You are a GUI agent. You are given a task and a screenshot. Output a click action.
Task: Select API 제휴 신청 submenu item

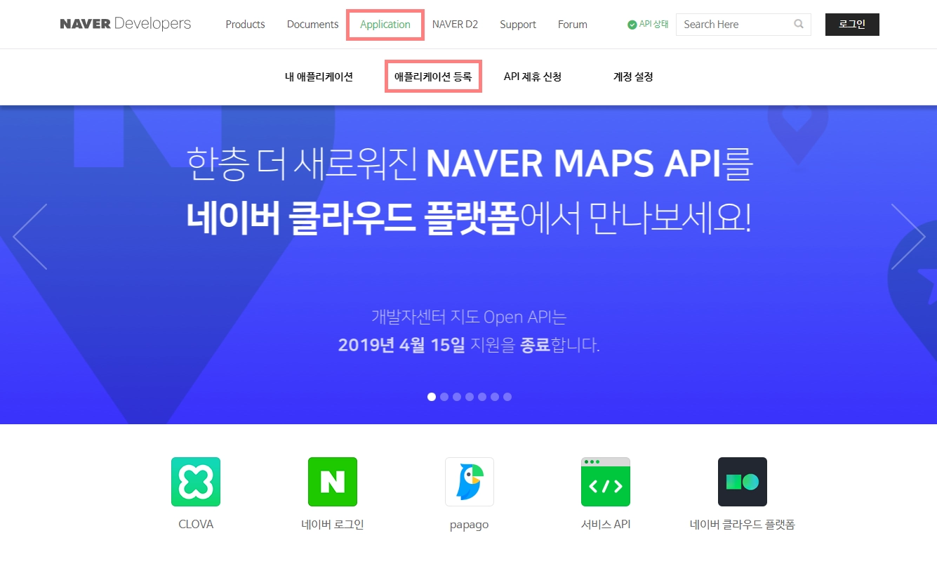[x=533, y=77]
